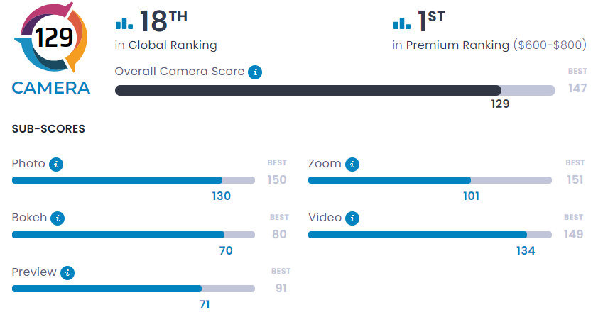
Task: Click the info icon next to Zoom
Action: point(352,164)
